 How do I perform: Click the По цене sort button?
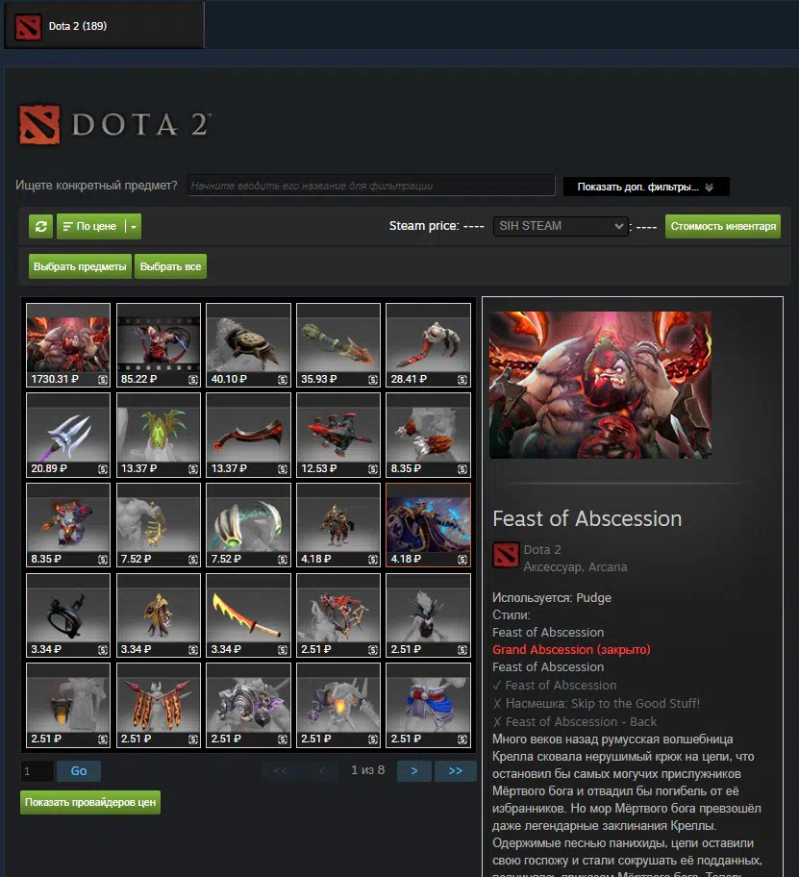[91, 227]
